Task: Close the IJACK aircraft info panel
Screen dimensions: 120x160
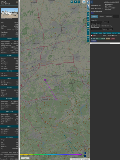Action: 17,2
